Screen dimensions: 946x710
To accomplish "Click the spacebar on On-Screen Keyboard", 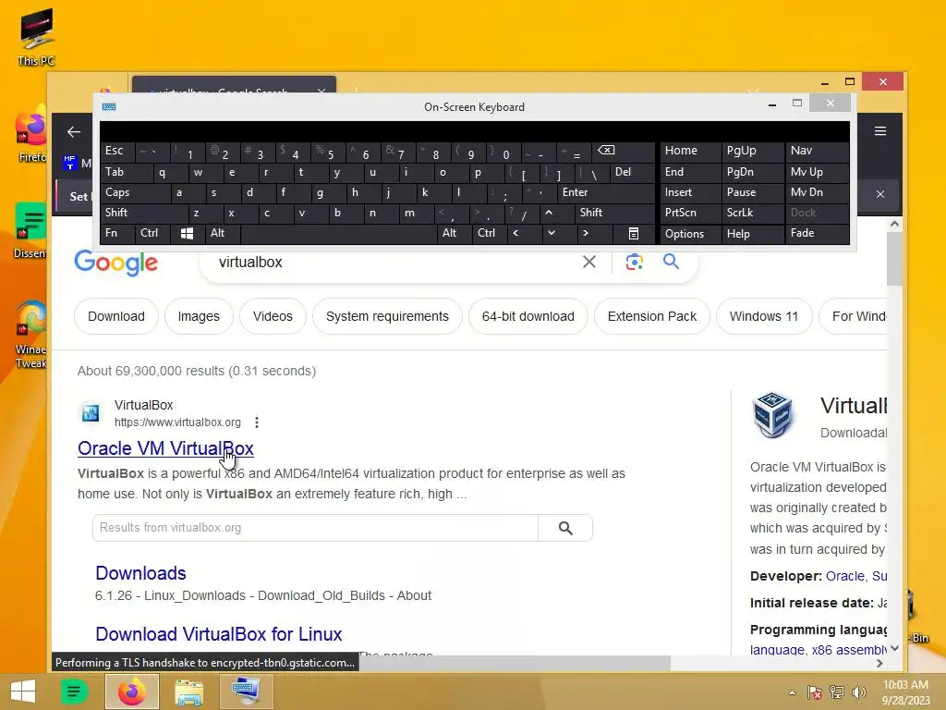I will coord(338,234).
